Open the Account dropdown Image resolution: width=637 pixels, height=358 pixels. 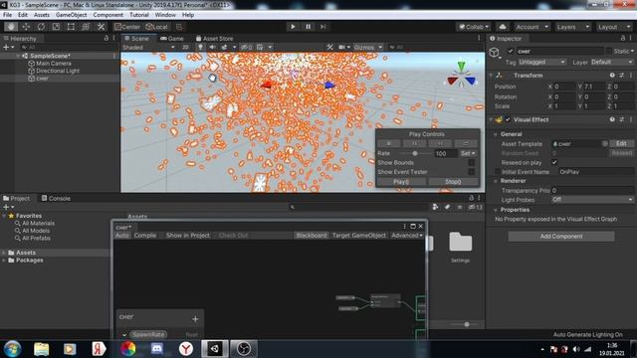(531, 27)
